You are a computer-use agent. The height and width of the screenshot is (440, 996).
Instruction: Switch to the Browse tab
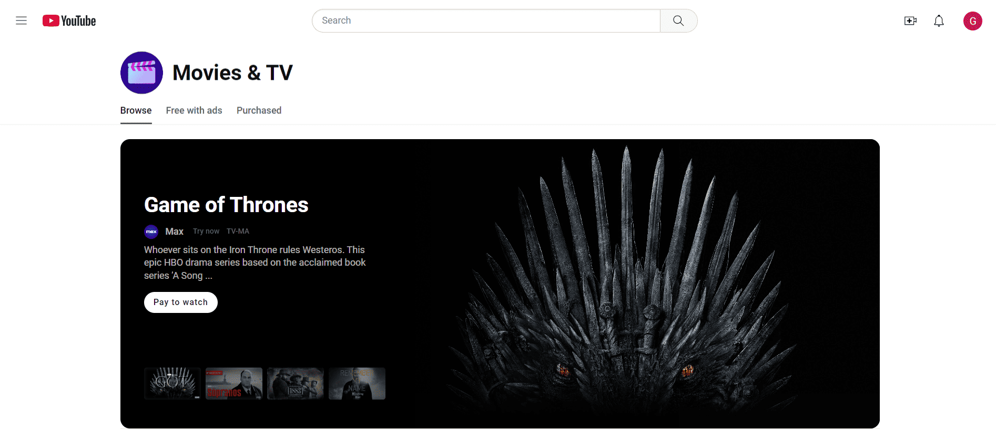point(136,110)
